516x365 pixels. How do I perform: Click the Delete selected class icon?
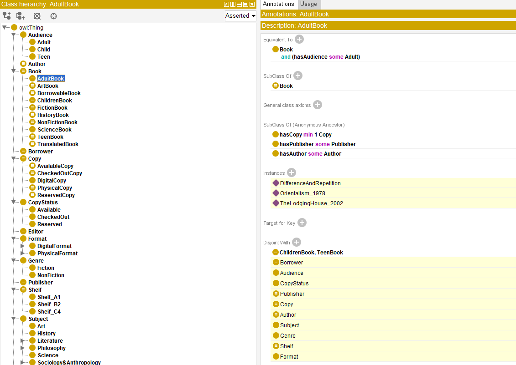tap(37, 16)
